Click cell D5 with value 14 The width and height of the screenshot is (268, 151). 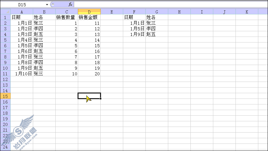pos(89,40)
